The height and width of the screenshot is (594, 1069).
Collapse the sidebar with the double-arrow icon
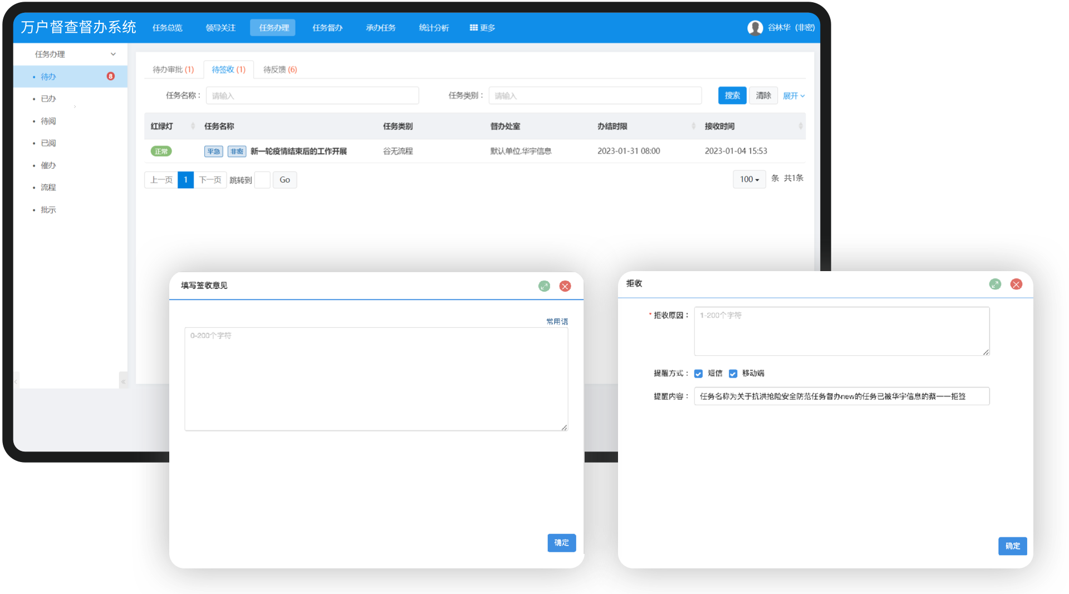(123, 381)
